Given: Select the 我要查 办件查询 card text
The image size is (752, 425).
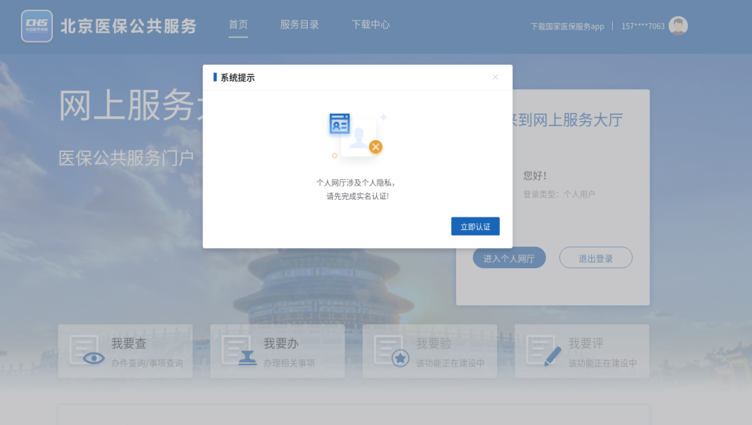Looking at the screenshot, I should (147, 363).
